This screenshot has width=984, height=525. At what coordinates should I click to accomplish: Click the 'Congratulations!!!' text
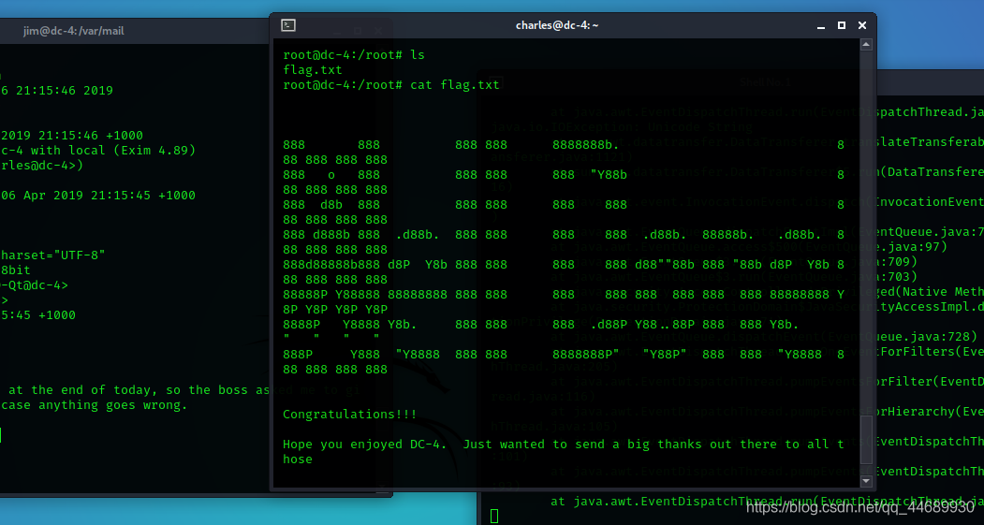click(x=349, y=415)
